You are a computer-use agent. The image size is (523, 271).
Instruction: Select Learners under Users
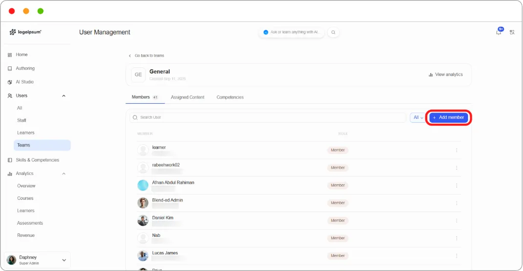click(26, 133)
